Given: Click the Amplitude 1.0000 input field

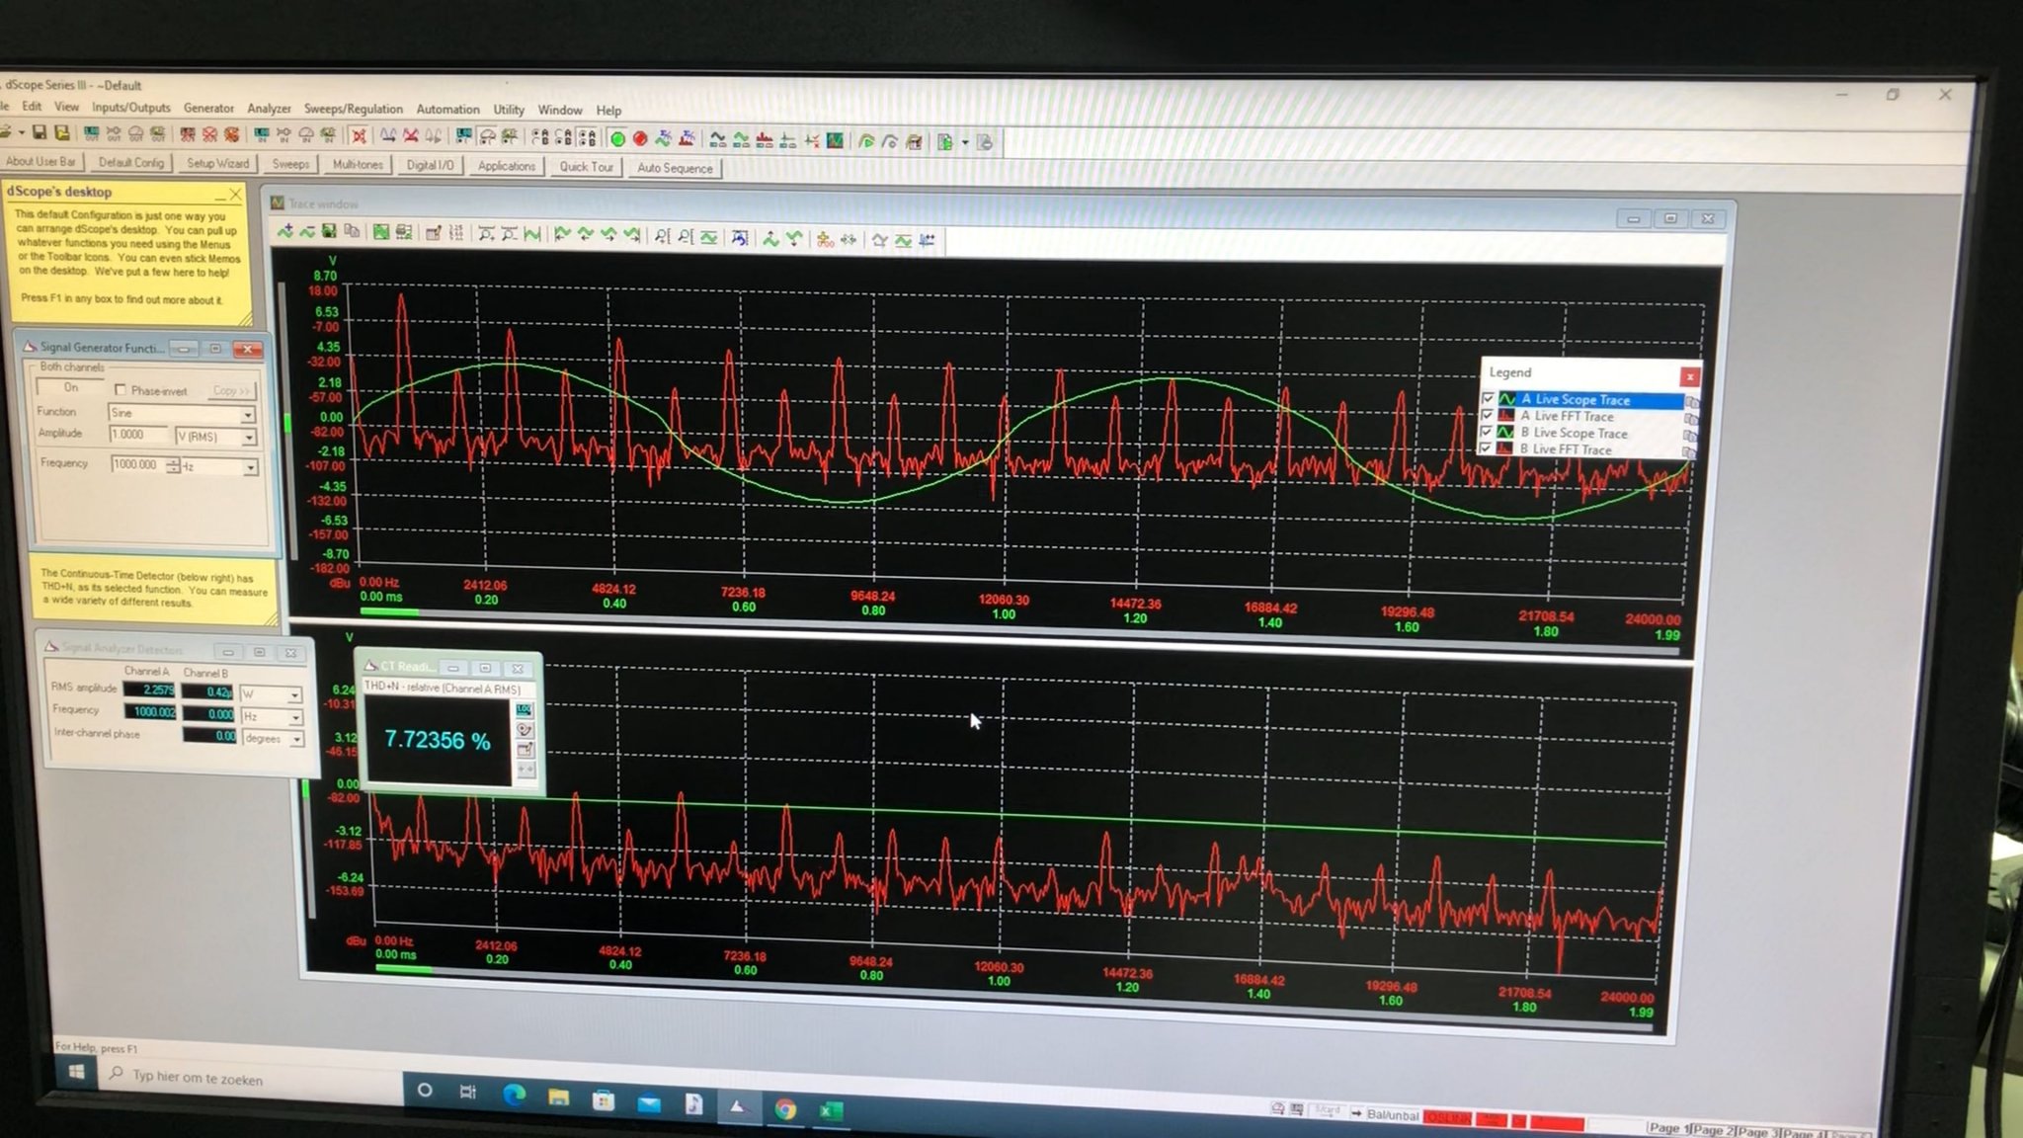Looking at the screenshot, I should pyautogui.click(x=140, y=435).
